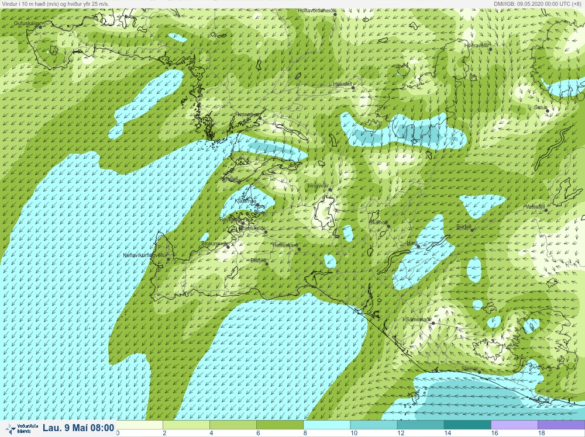Screen dimensions: 585x437
Task: Click the legend value 10
Action: coord(353,433)
